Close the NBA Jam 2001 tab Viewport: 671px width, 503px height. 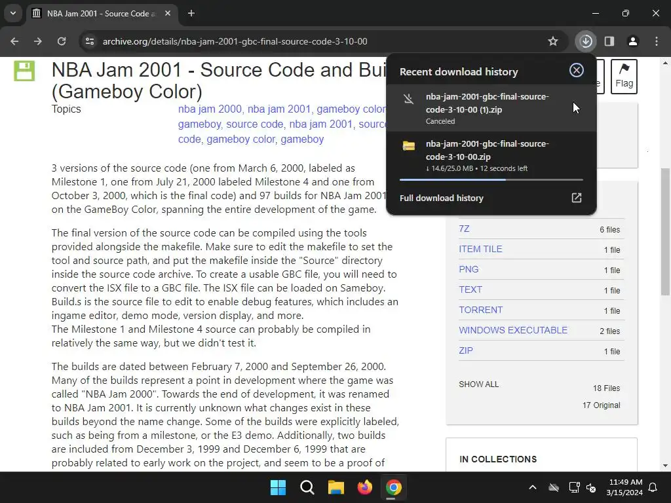click(x=168, y=13)
